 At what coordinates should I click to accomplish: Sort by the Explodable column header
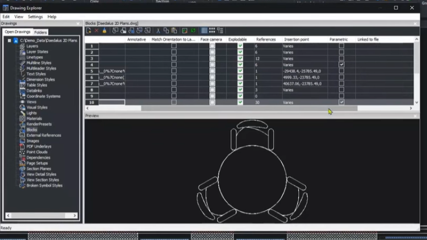(237, 39)
